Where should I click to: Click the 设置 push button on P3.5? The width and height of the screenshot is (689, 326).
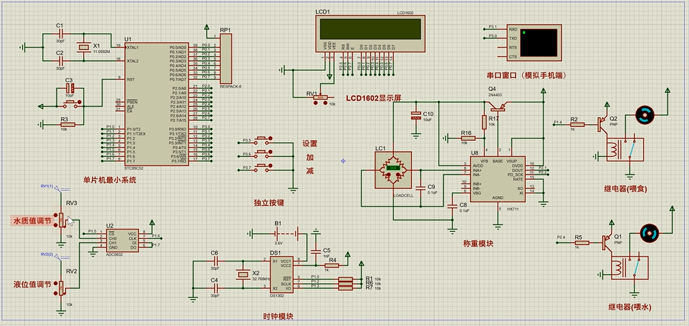[x=264, y=141]
